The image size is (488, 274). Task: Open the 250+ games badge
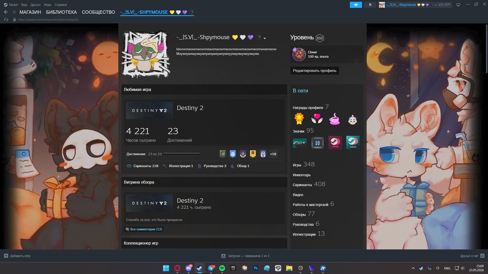(300, 142)
